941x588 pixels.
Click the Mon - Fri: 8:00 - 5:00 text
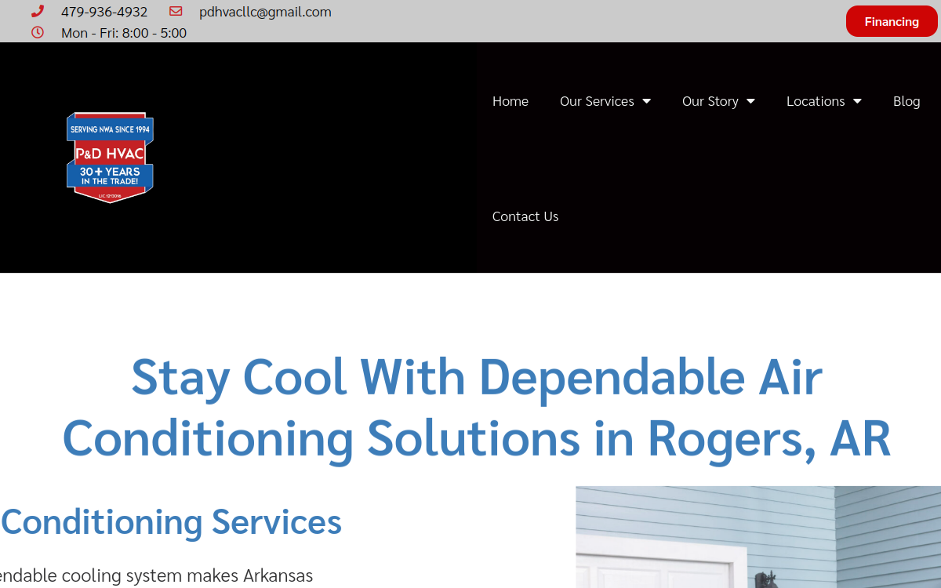click(124, 33)
